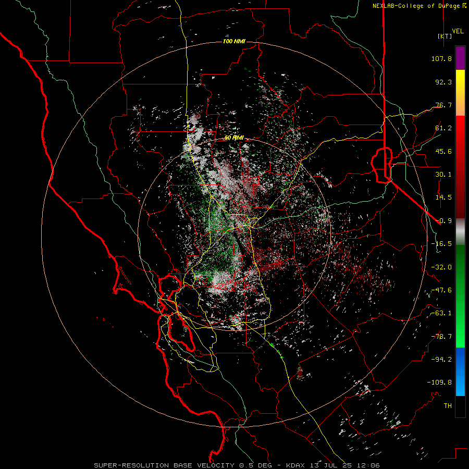Click the -109.8 velocity scale value
Viewport: 469px width, 469px height.
(x=439, y=382)
